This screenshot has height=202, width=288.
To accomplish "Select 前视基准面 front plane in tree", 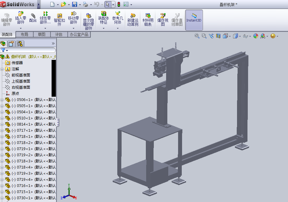I will coord(21,75).
